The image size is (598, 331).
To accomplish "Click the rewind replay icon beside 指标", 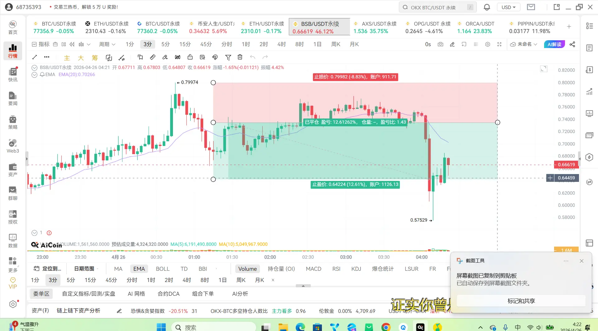I will click(x=72, y=44).
